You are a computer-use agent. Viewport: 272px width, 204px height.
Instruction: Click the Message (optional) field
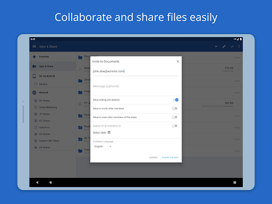point(136,86)
